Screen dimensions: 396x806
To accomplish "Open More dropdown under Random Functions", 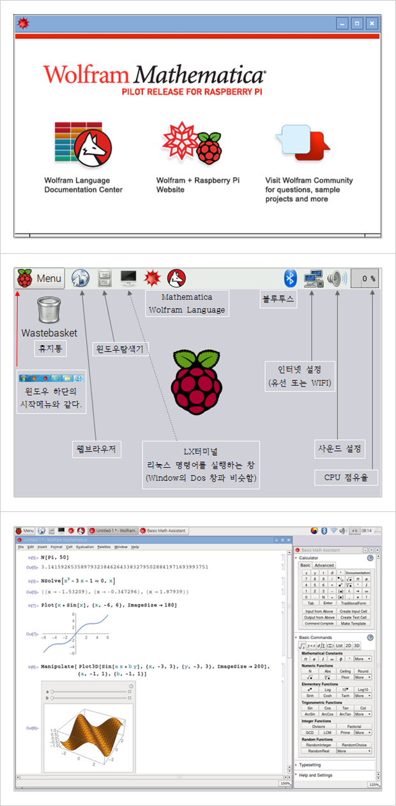I will coord(354,751).
